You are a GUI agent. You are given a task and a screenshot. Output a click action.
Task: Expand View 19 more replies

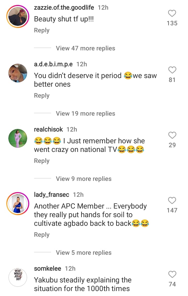click(85, 114)
